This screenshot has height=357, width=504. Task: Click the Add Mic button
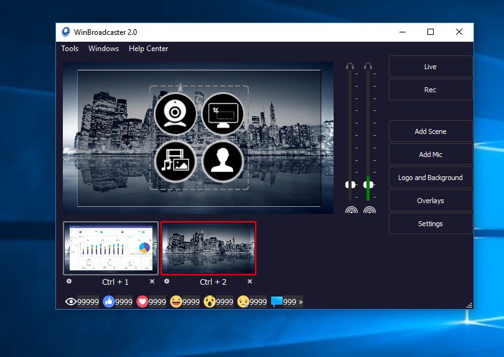click(x=431, y=155)
